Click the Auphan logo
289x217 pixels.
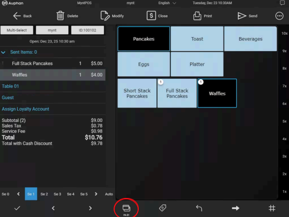(x=13, y=3)
